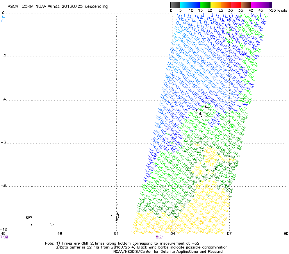
Task: Click the '>50 knots' color scale label
Action: [x=278, y=11]
